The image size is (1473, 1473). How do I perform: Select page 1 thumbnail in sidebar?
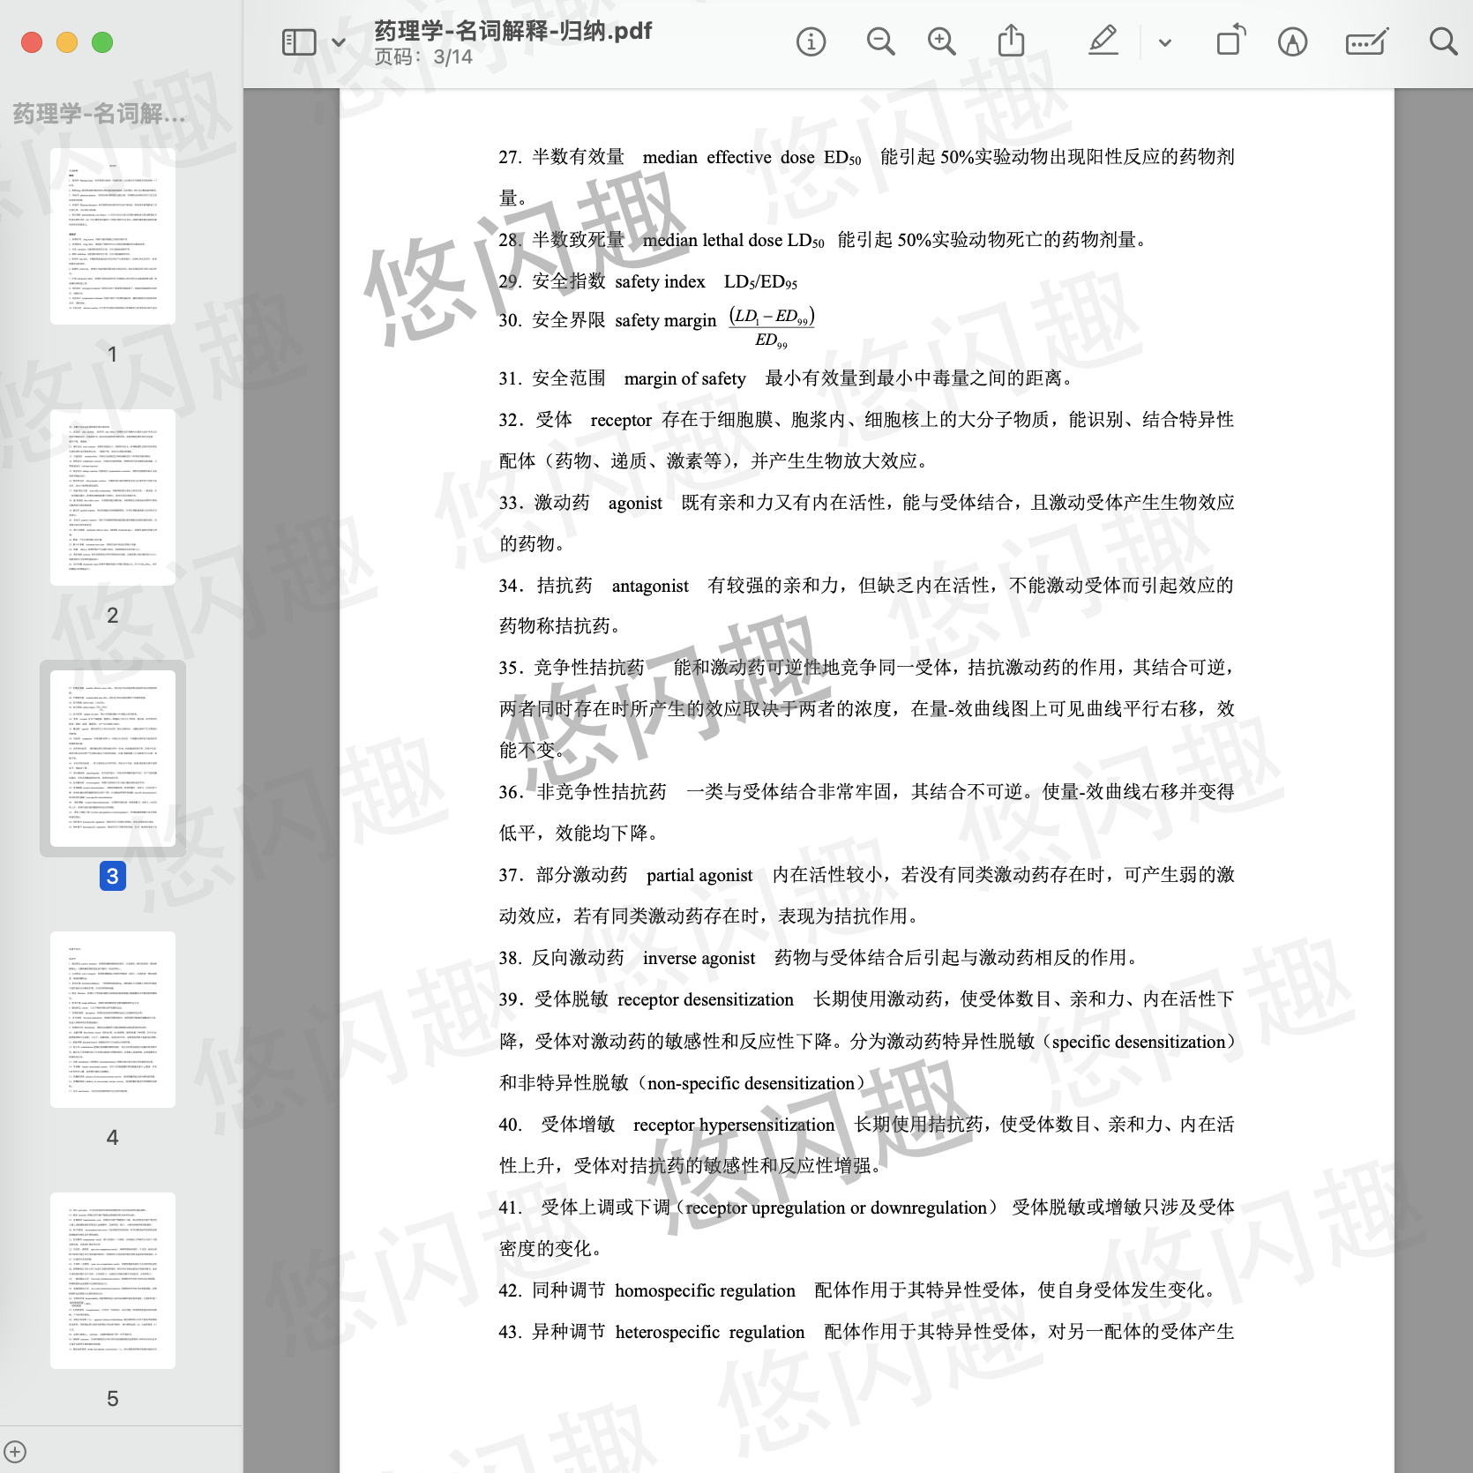coord(113,236)
